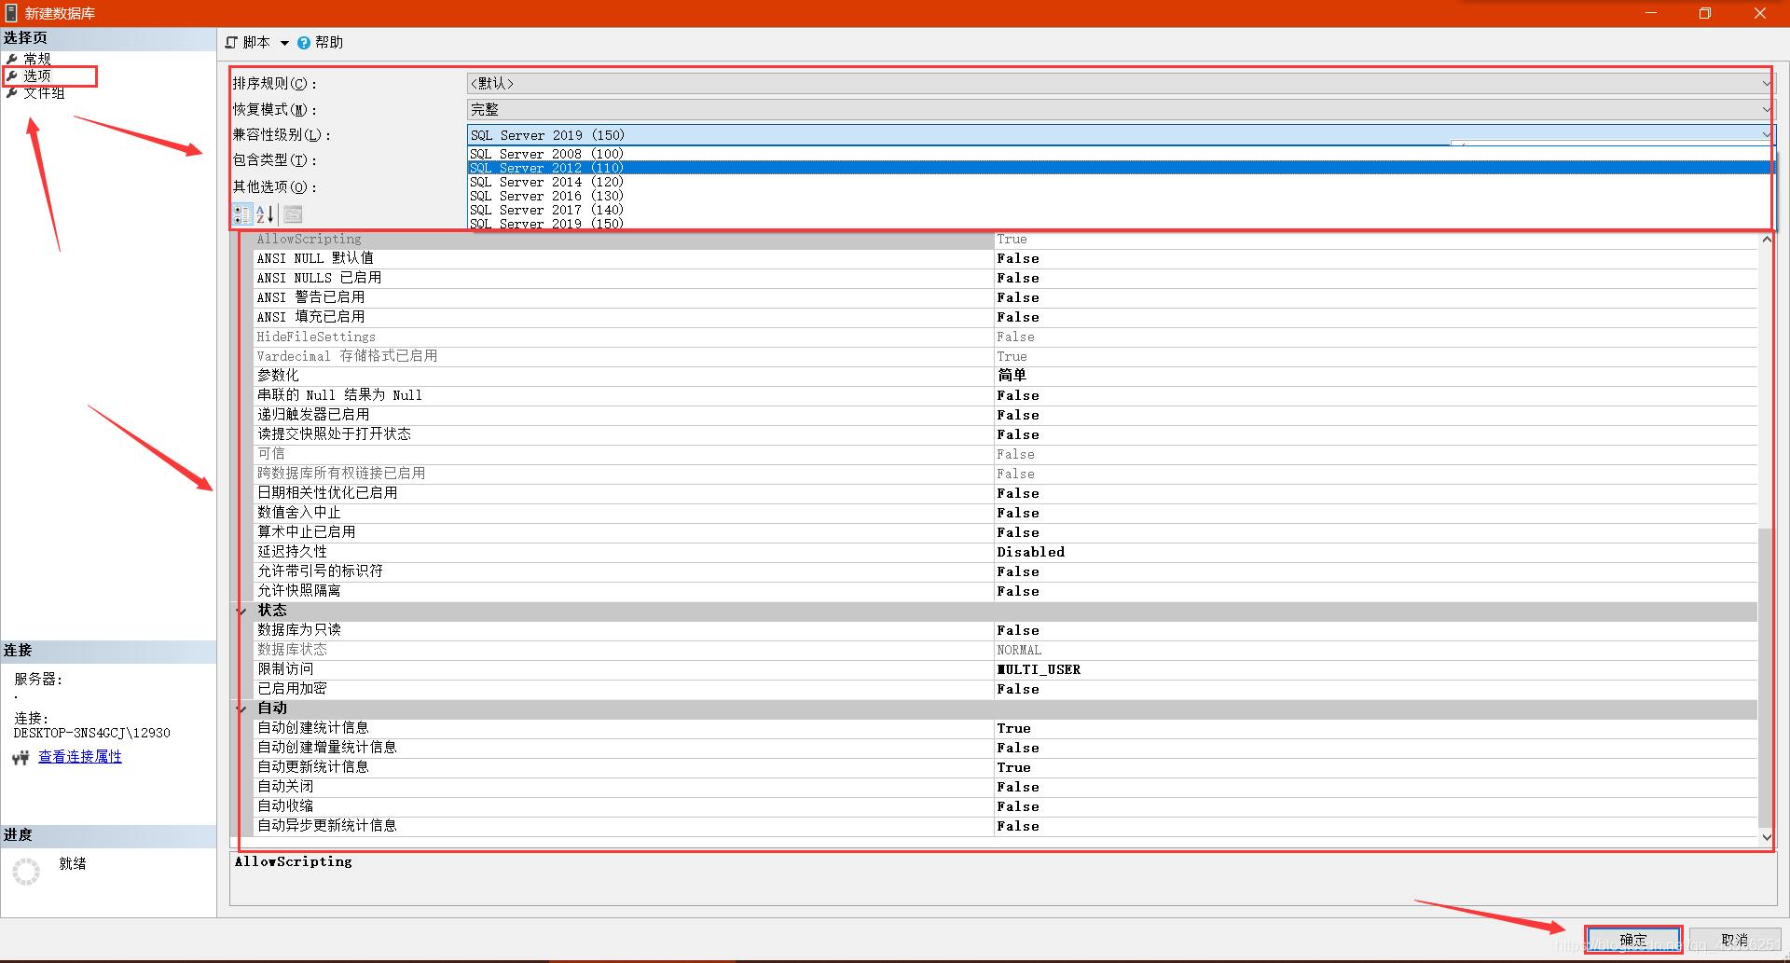Select the ANSI NULL 默认值 row
Viewport: 1790px width, 963px height.
1005,259
